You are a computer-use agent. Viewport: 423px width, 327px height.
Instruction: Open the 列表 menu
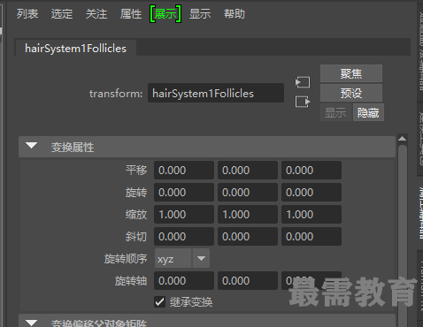(x=27, y=14)
